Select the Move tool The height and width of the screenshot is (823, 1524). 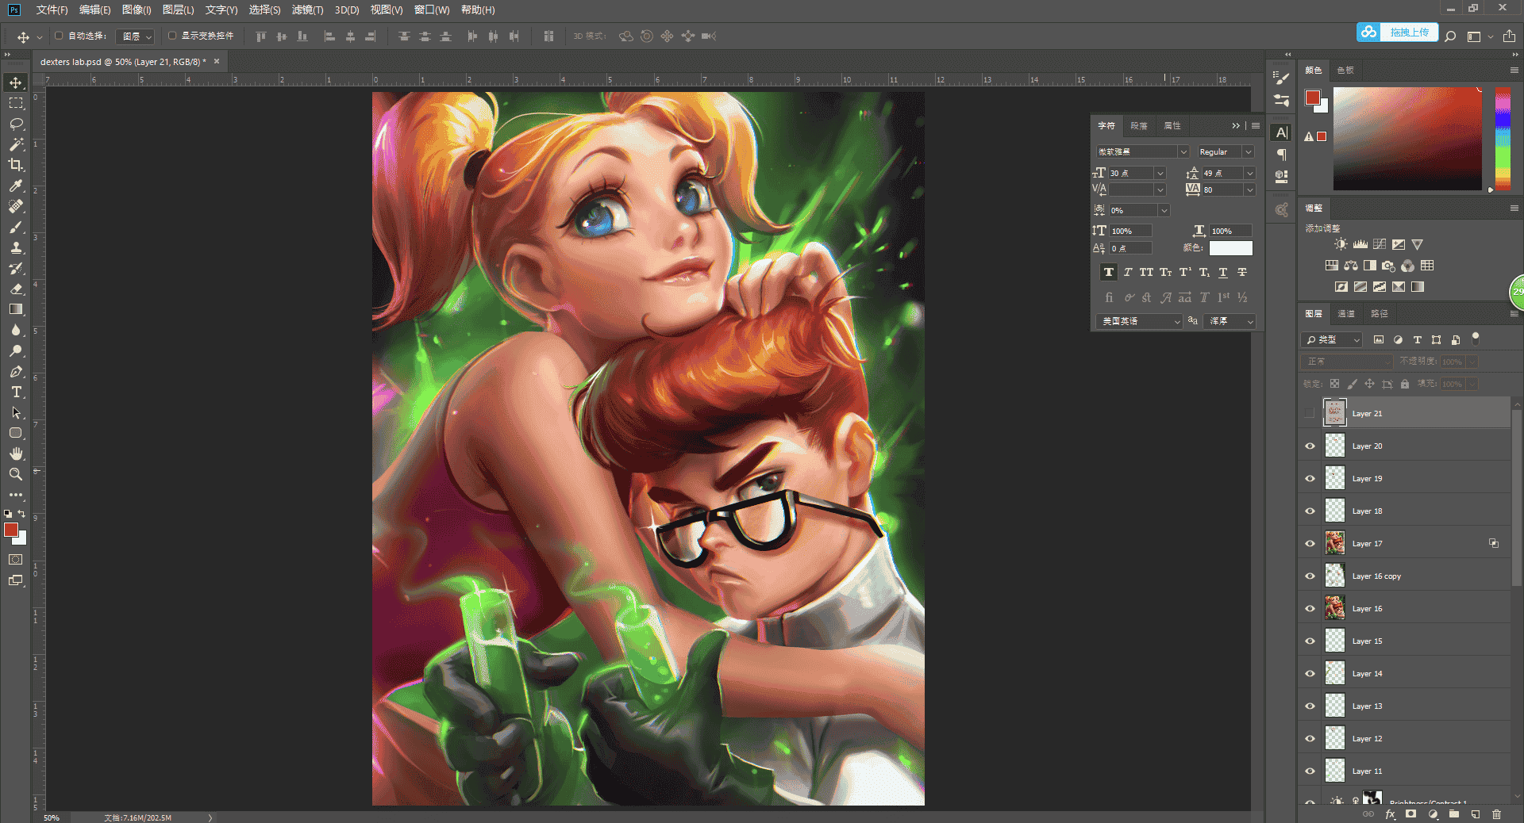(16, 82)
